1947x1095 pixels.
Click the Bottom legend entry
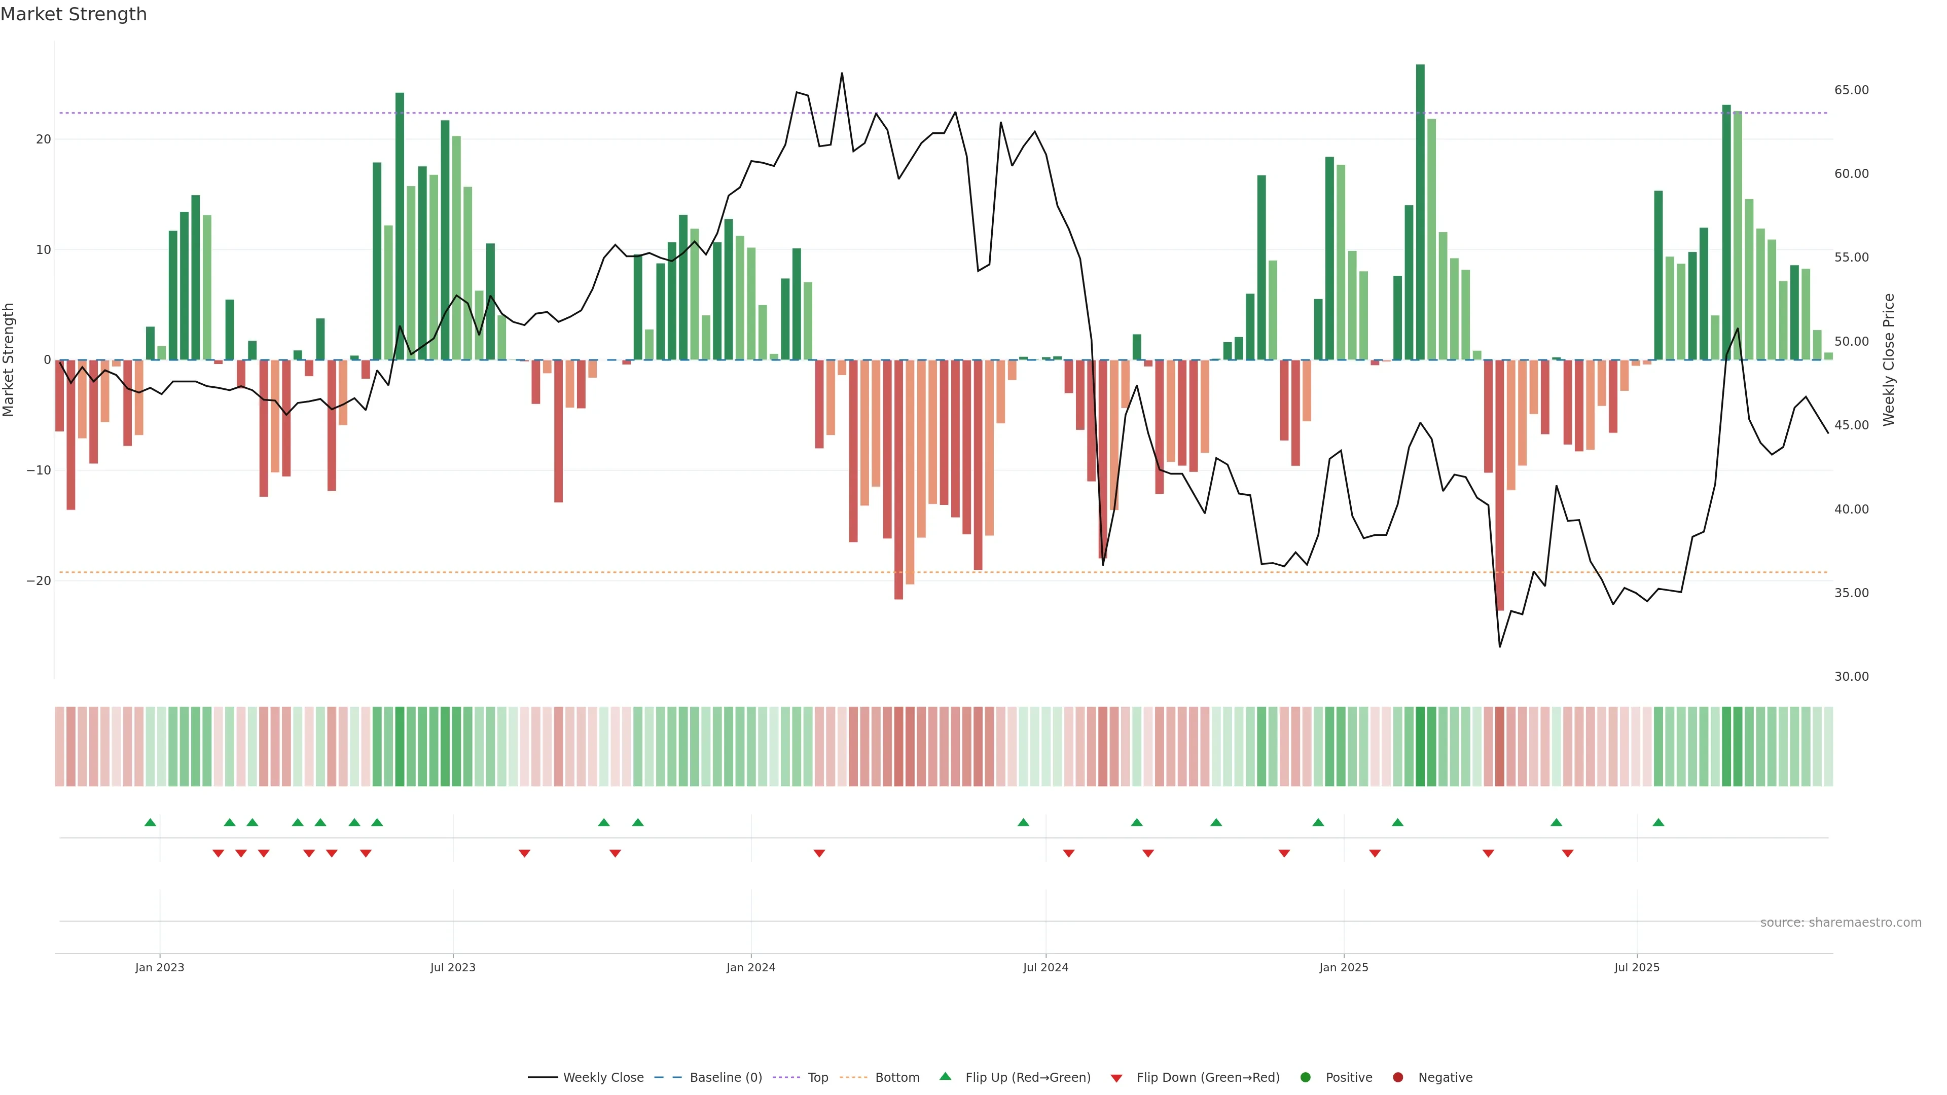point(881,1078)
